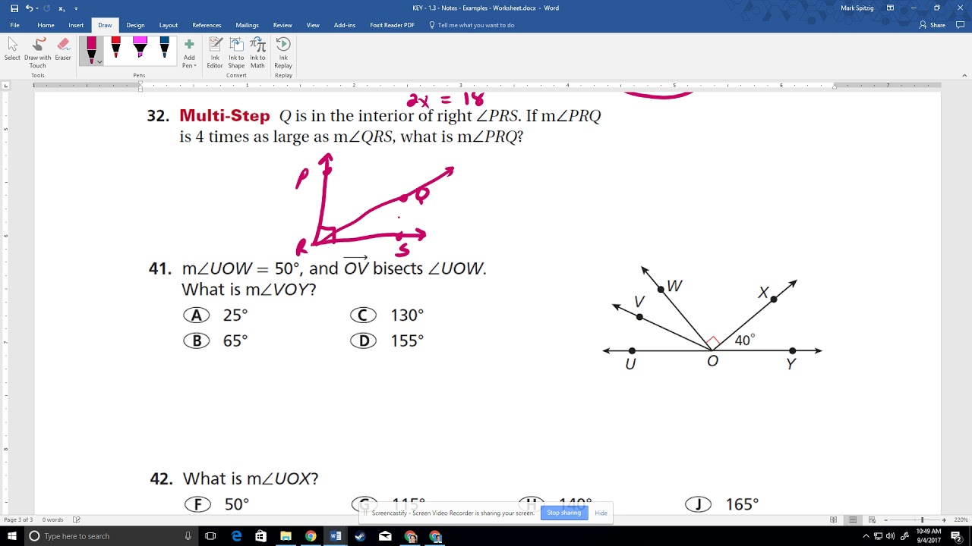Open Ribbon Display Options
972x546 pixels.
click(890, 8)
